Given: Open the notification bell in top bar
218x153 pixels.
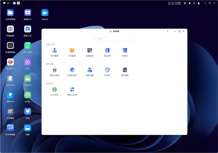Looking at the screenshot, I should coord(190,3).
